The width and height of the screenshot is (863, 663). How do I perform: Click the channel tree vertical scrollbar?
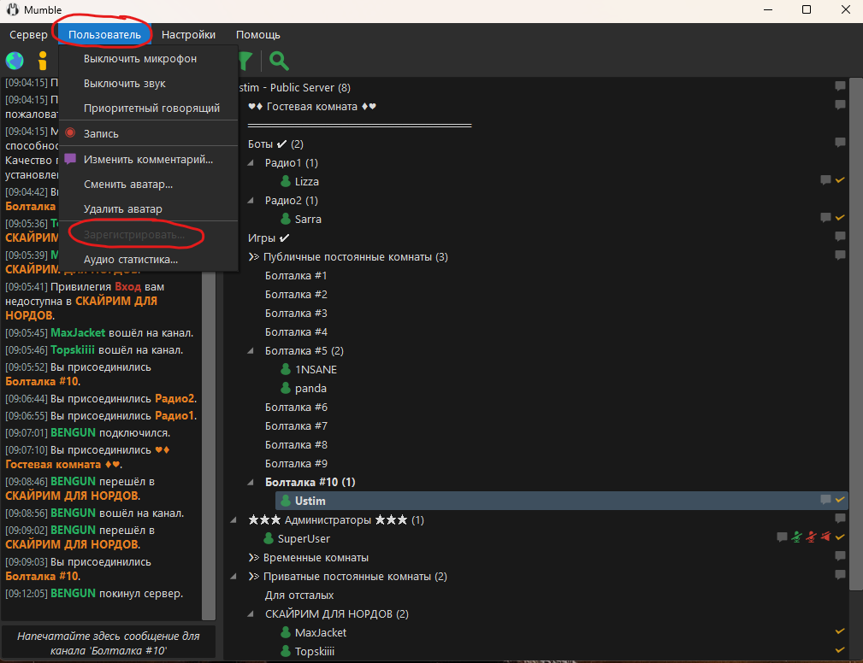[855, 342]
